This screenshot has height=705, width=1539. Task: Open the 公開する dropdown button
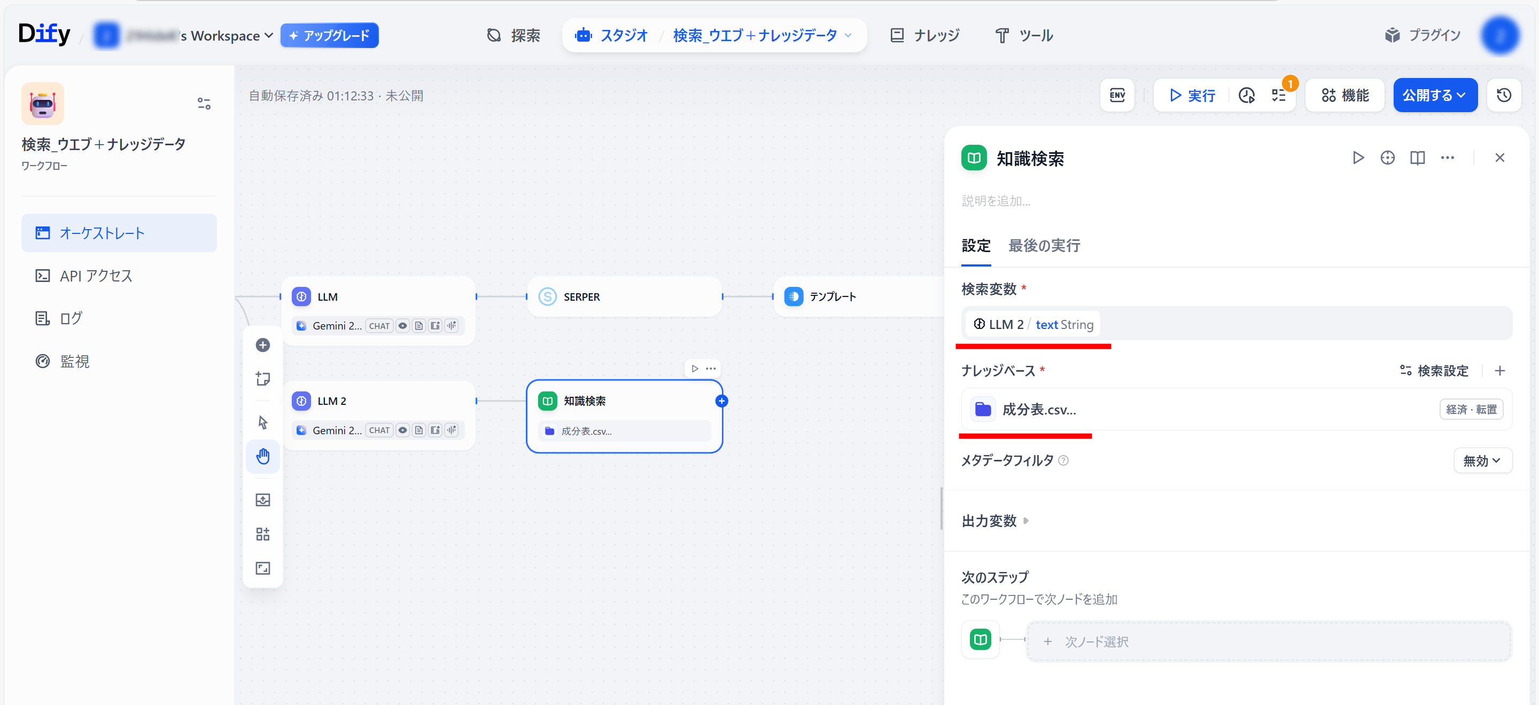pyautogui.click(x=1434, y=96)
